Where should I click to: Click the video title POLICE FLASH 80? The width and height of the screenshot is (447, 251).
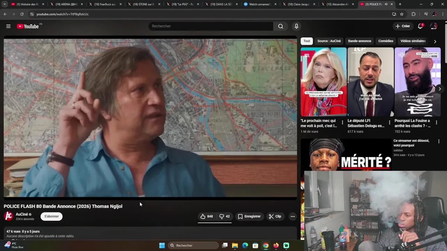pyautogui.click(x=63, y=206)
